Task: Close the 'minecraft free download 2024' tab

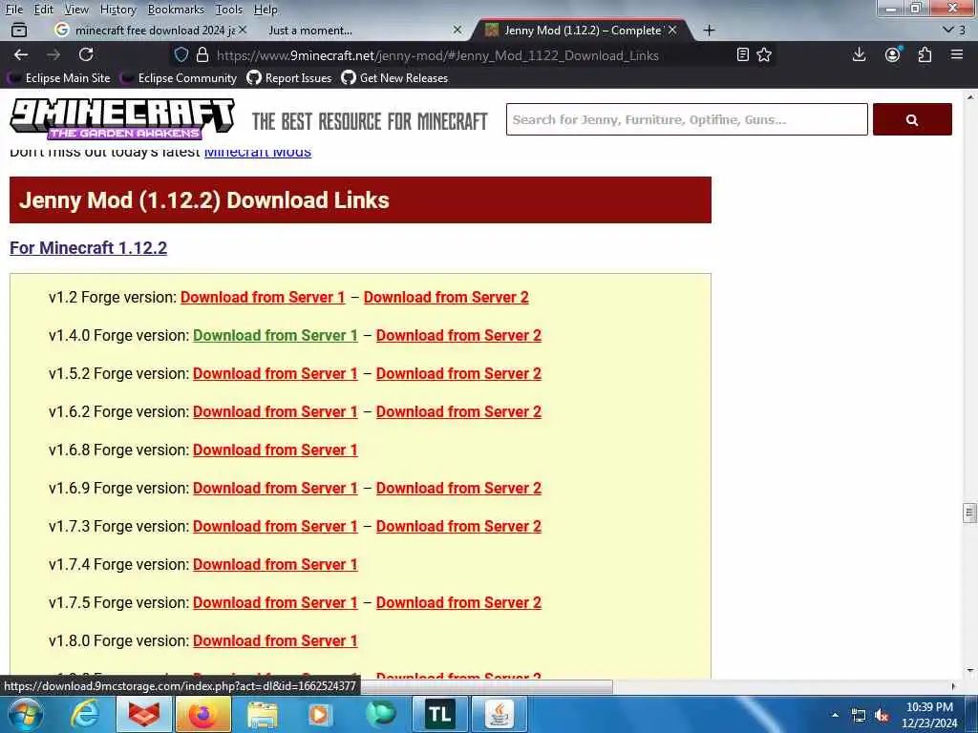Action: pyautogui.click(x=243, y=30)
